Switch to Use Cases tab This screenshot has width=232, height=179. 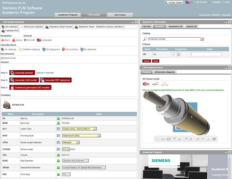click(120, 15)
